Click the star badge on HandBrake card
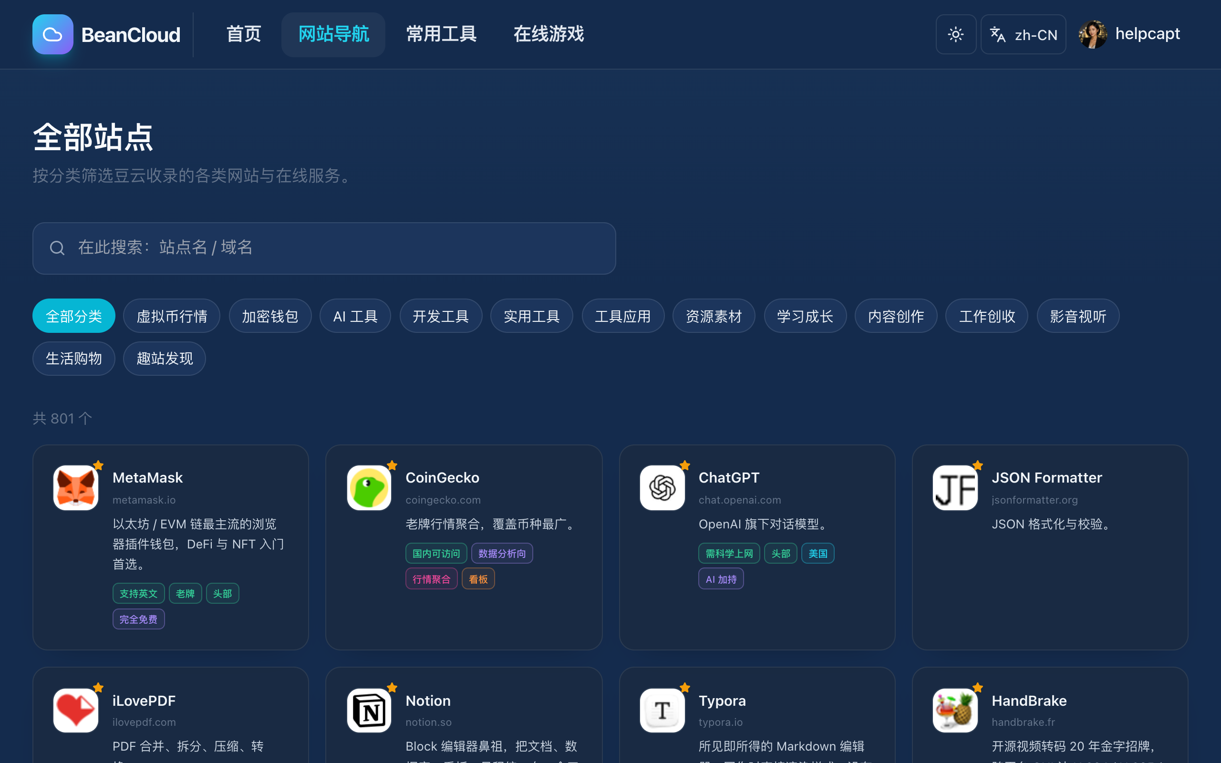1221x763 pixels. coord(978,687)
